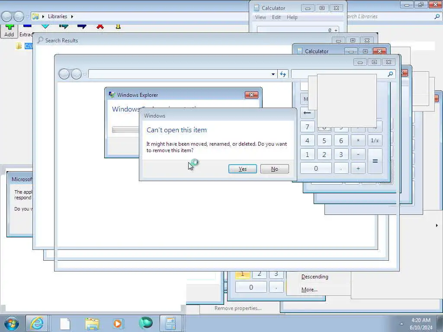Select the highlighted C:\ path item

pyautogui.click(x=28, y=46)
